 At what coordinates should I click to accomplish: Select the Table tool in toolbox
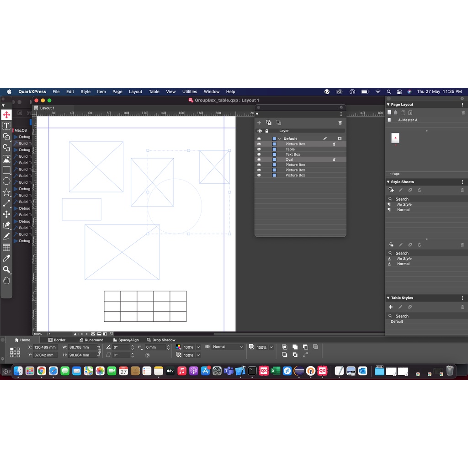pyautogui.click(x=6, y=247)
